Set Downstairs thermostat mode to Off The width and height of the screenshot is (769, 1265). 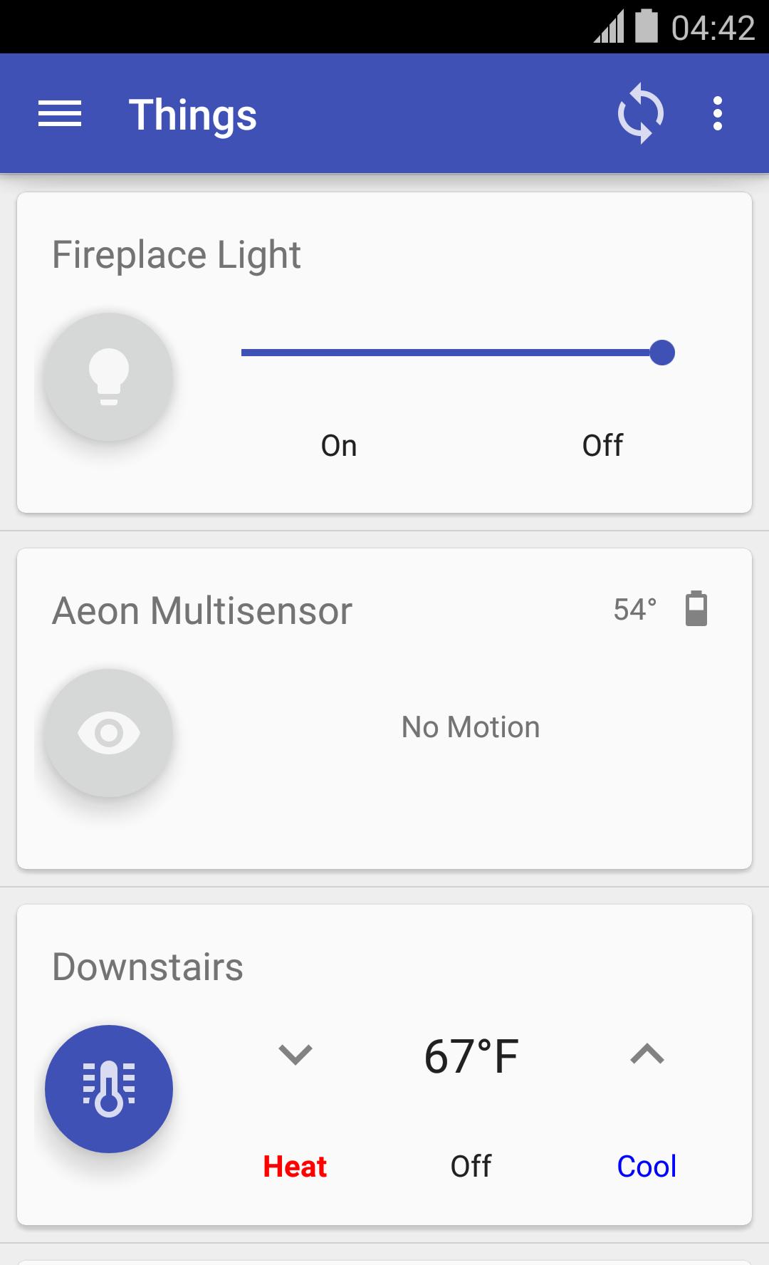[471, 1167]
